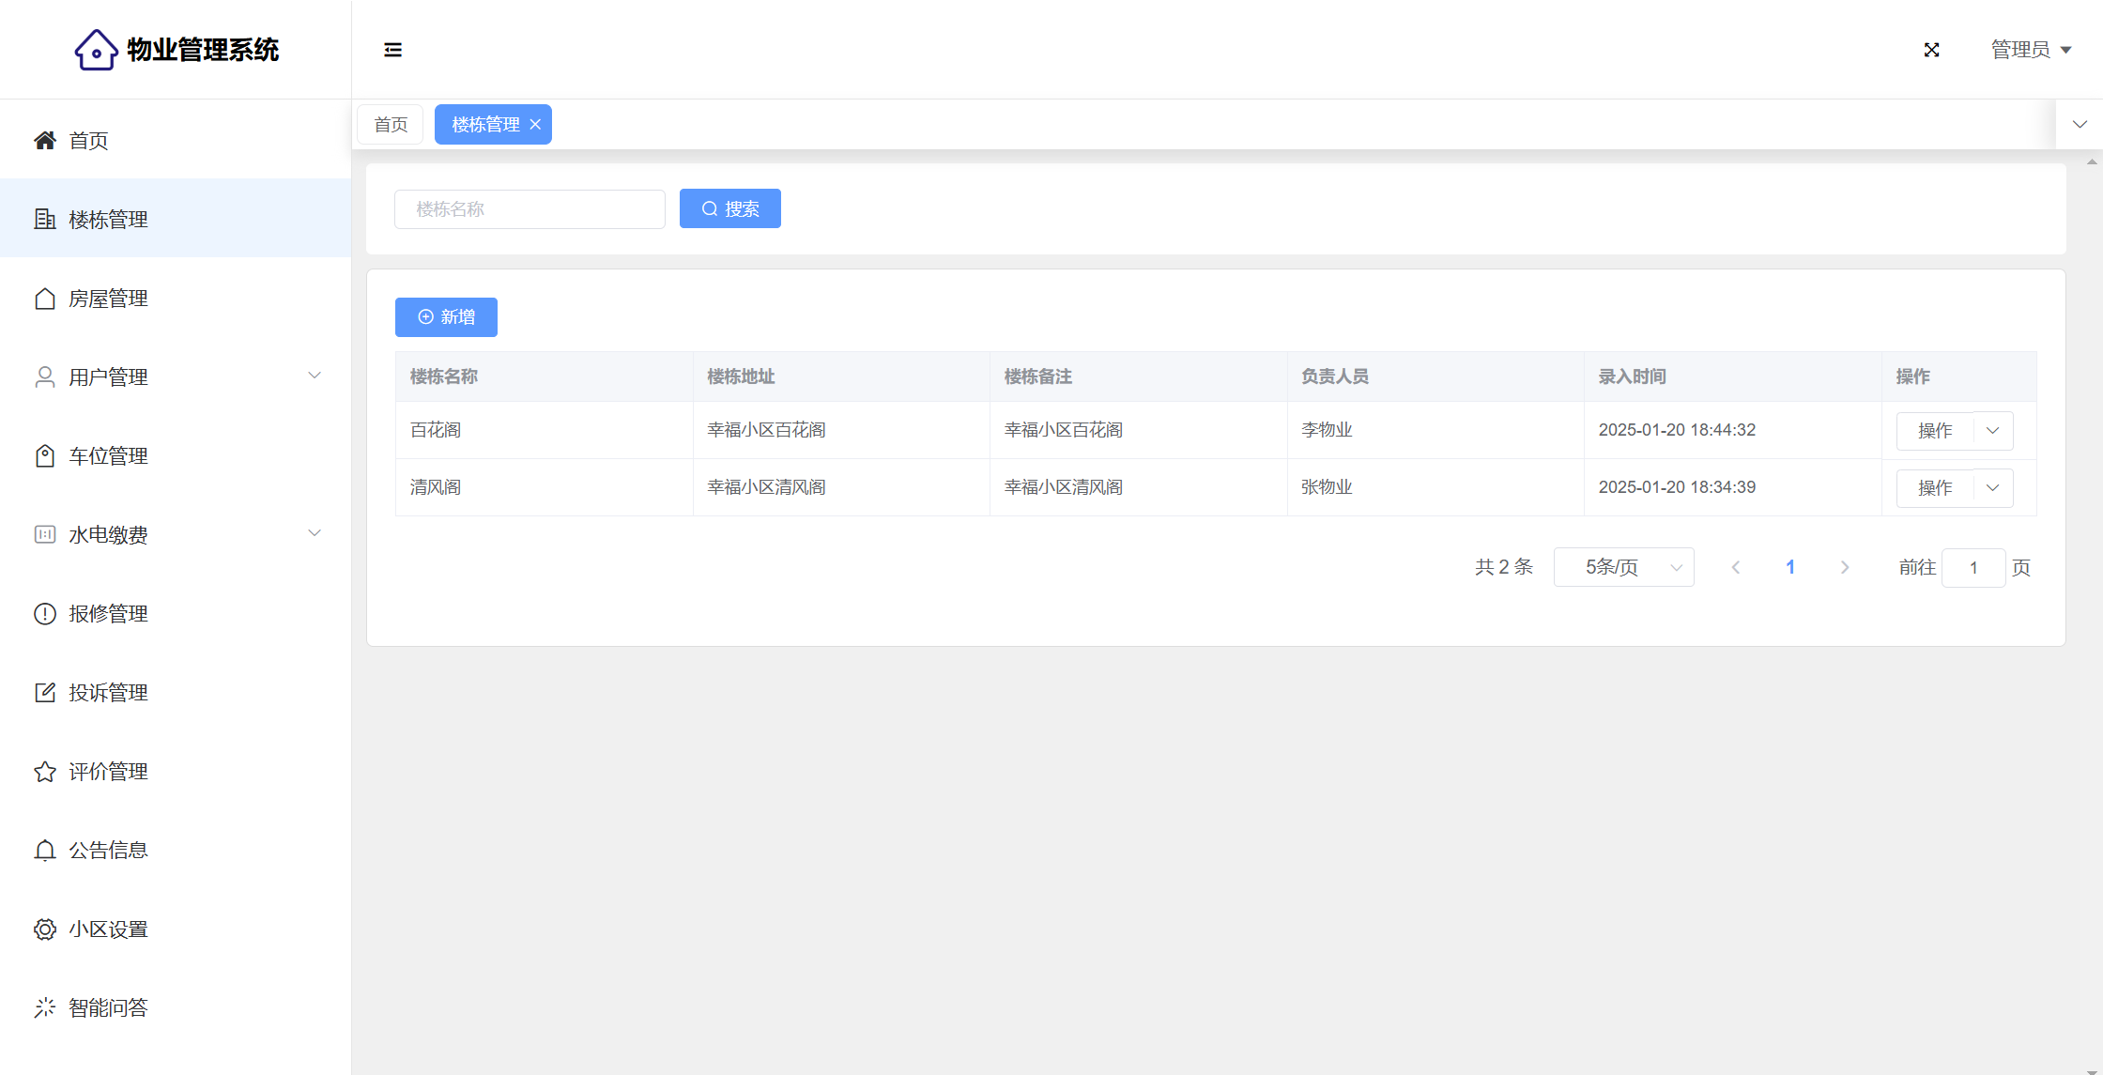Image resolution: width=2103 pixels, height=1075 pixels.
Task: Open 报修管理 via its exclamation icon
Action: click(x=45, y=614)
